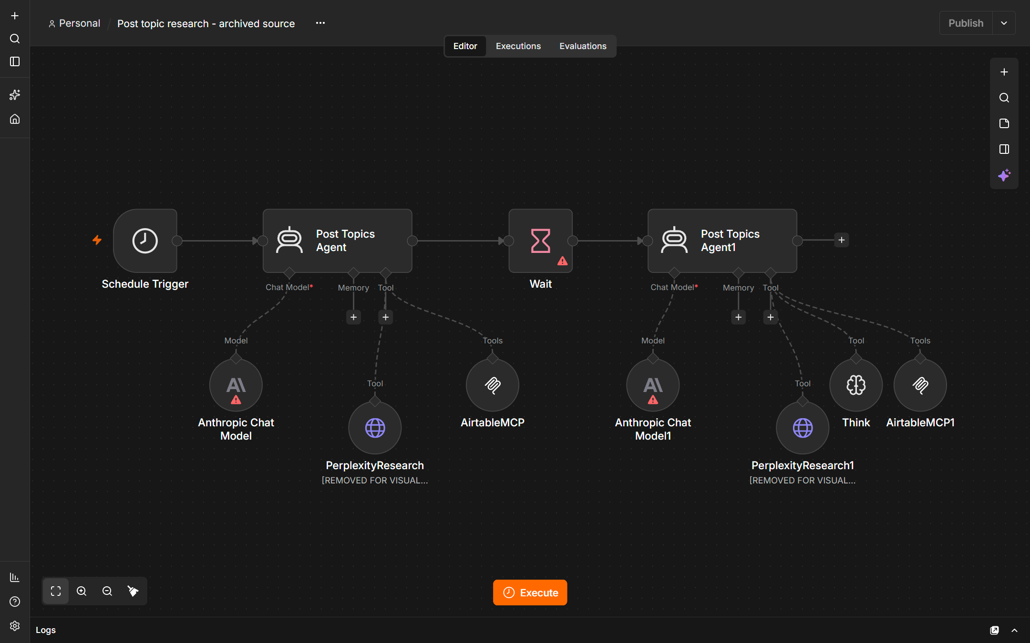Add a tool to Post Topics Agent1
The height and width of the screenshot is (643, 1030).
771,317
